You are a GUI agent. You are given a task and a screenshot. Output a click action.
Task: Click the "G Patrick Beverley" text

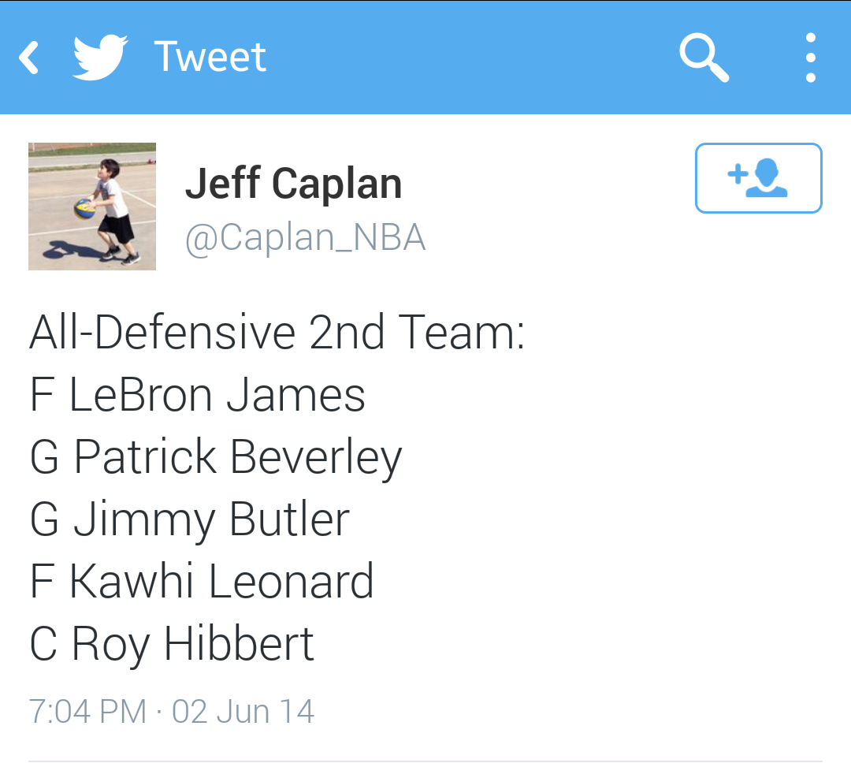pos(215,458)
